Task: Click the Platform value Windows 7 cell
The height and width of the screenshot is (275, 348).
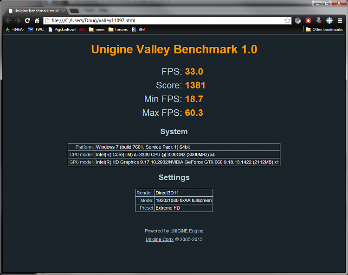Action: [187, 147]
